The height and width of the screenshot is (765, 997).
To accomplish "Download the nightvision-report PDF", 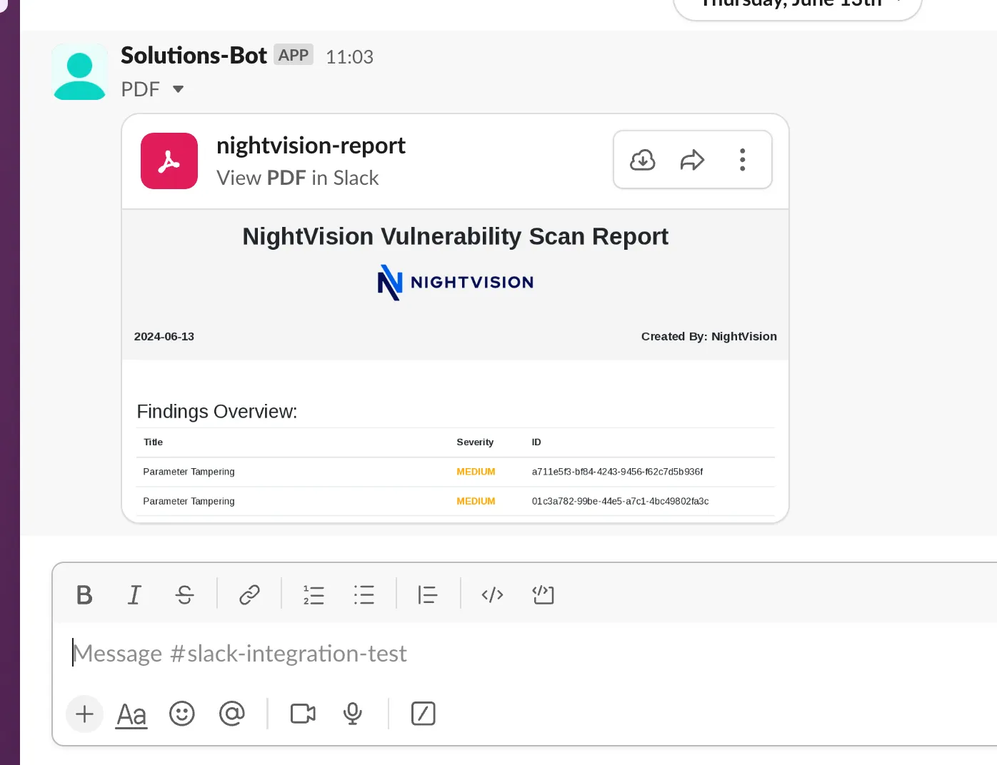I will tap(643, 160).
